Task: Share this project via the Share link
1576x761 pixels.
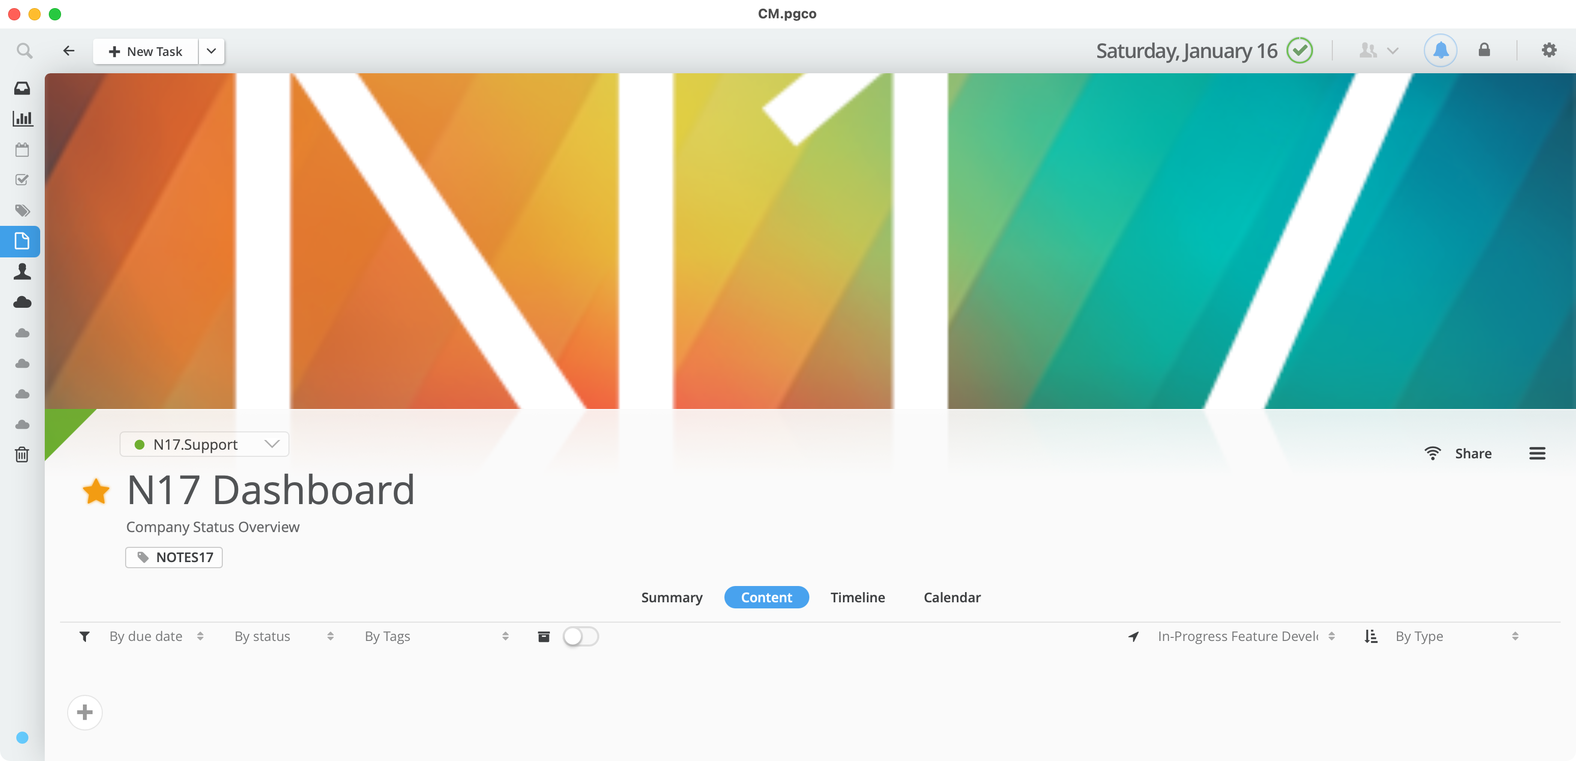Action: coord(1473,453)
